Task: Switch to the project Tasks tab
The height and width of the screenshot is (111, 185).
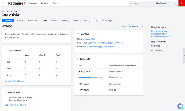Action: point(45,20)
